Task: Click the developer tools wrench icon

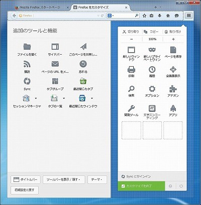Action: [131, 108]
